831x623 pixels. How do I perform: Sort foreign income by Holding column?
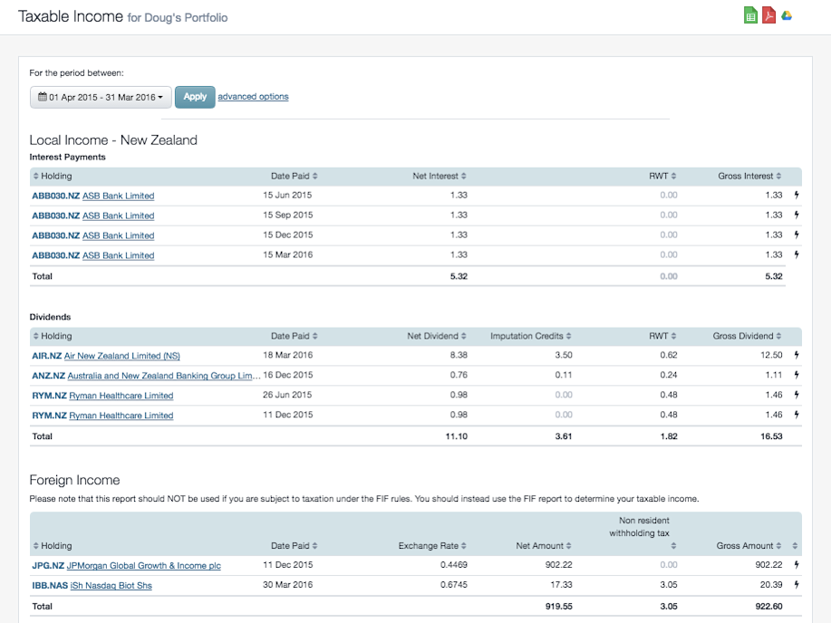pos(53,546)
